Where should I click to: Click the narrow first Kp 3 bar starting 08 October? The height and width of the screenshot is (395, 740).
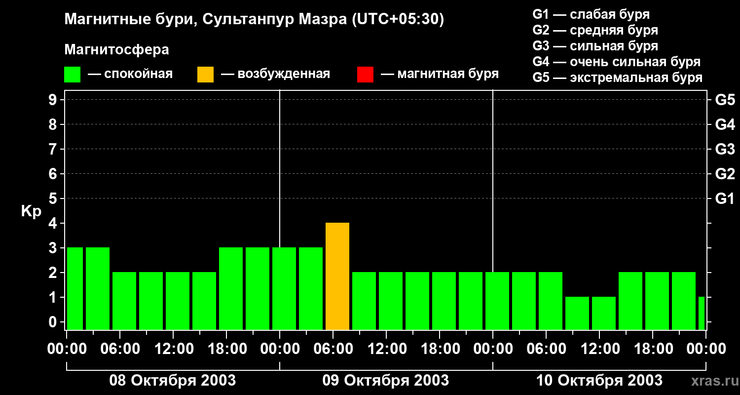[x=75, y=288]
